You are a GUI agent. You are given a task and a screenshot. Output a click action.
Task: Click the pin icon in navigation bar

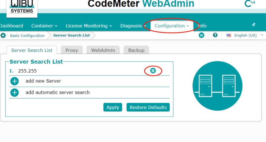point(254,25)
